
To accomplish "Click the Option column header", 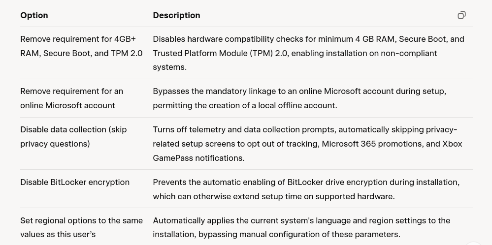I will tap(34, 15).
